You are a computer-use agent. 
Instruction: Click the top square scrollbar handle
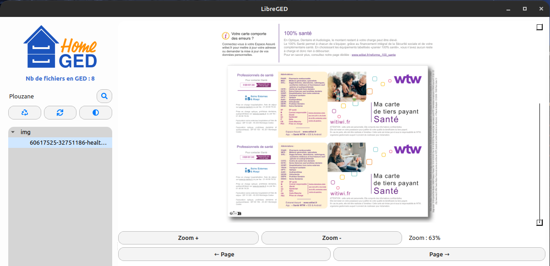point(539,27)
